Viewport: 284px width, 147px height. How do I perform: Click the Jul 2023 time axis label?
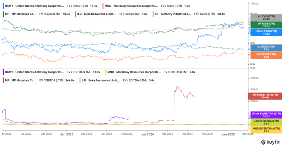pyautogui.click(x=106, y=134)
